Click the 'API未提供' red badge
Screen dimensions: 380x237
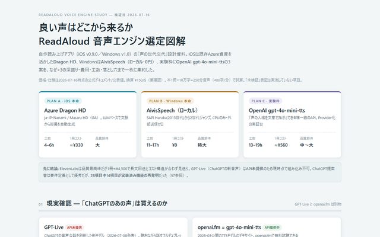[x=74, y=228]
